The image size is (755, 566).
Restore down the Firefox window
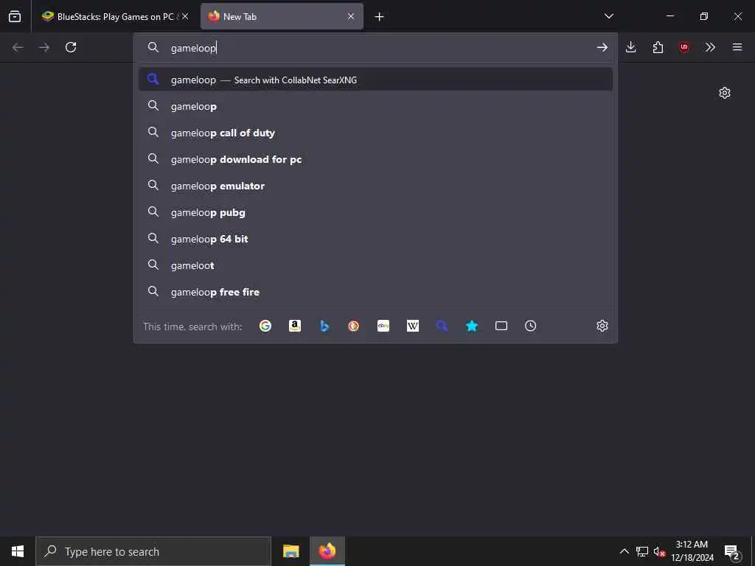[x=703, y=16]
